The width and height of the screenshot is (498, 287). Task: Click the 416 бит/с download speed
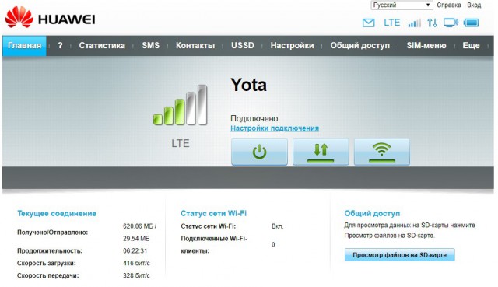(136, 263)
